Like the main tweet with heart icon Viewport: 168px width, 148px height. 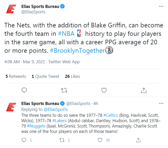click(104, 90)
